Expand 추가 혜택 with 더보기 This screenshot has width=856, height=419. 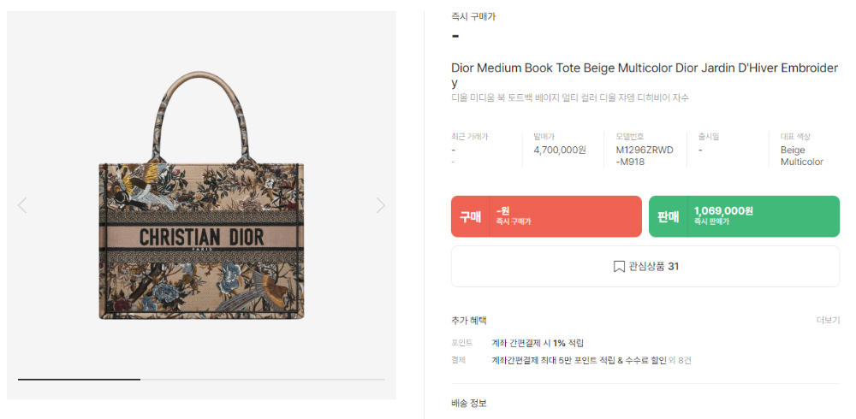coord(828,321)
